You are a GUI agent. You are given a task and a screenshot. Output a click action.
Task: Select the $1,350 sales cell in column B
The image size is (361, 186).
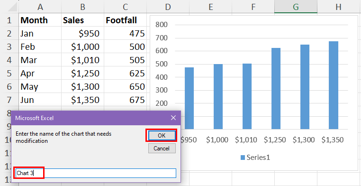82,100
